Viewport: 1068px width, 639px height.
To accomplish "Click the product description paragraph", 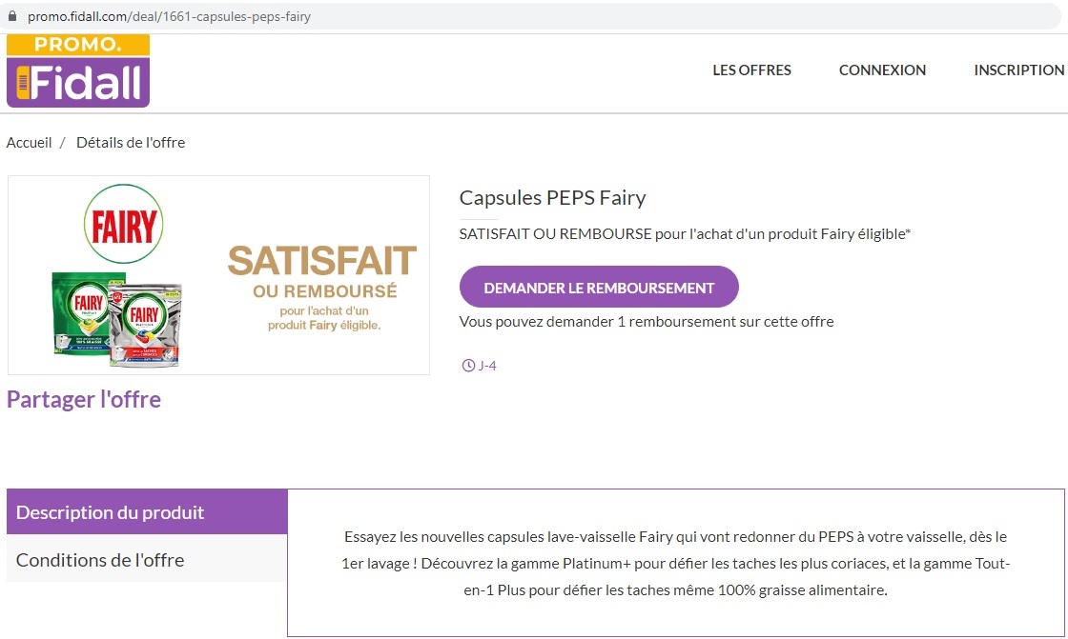I will pos(674,563).
